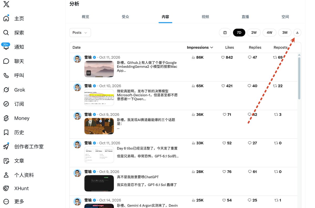Open the calendar date picker icon
Screen dimensions: 315x208
[225, 33]
